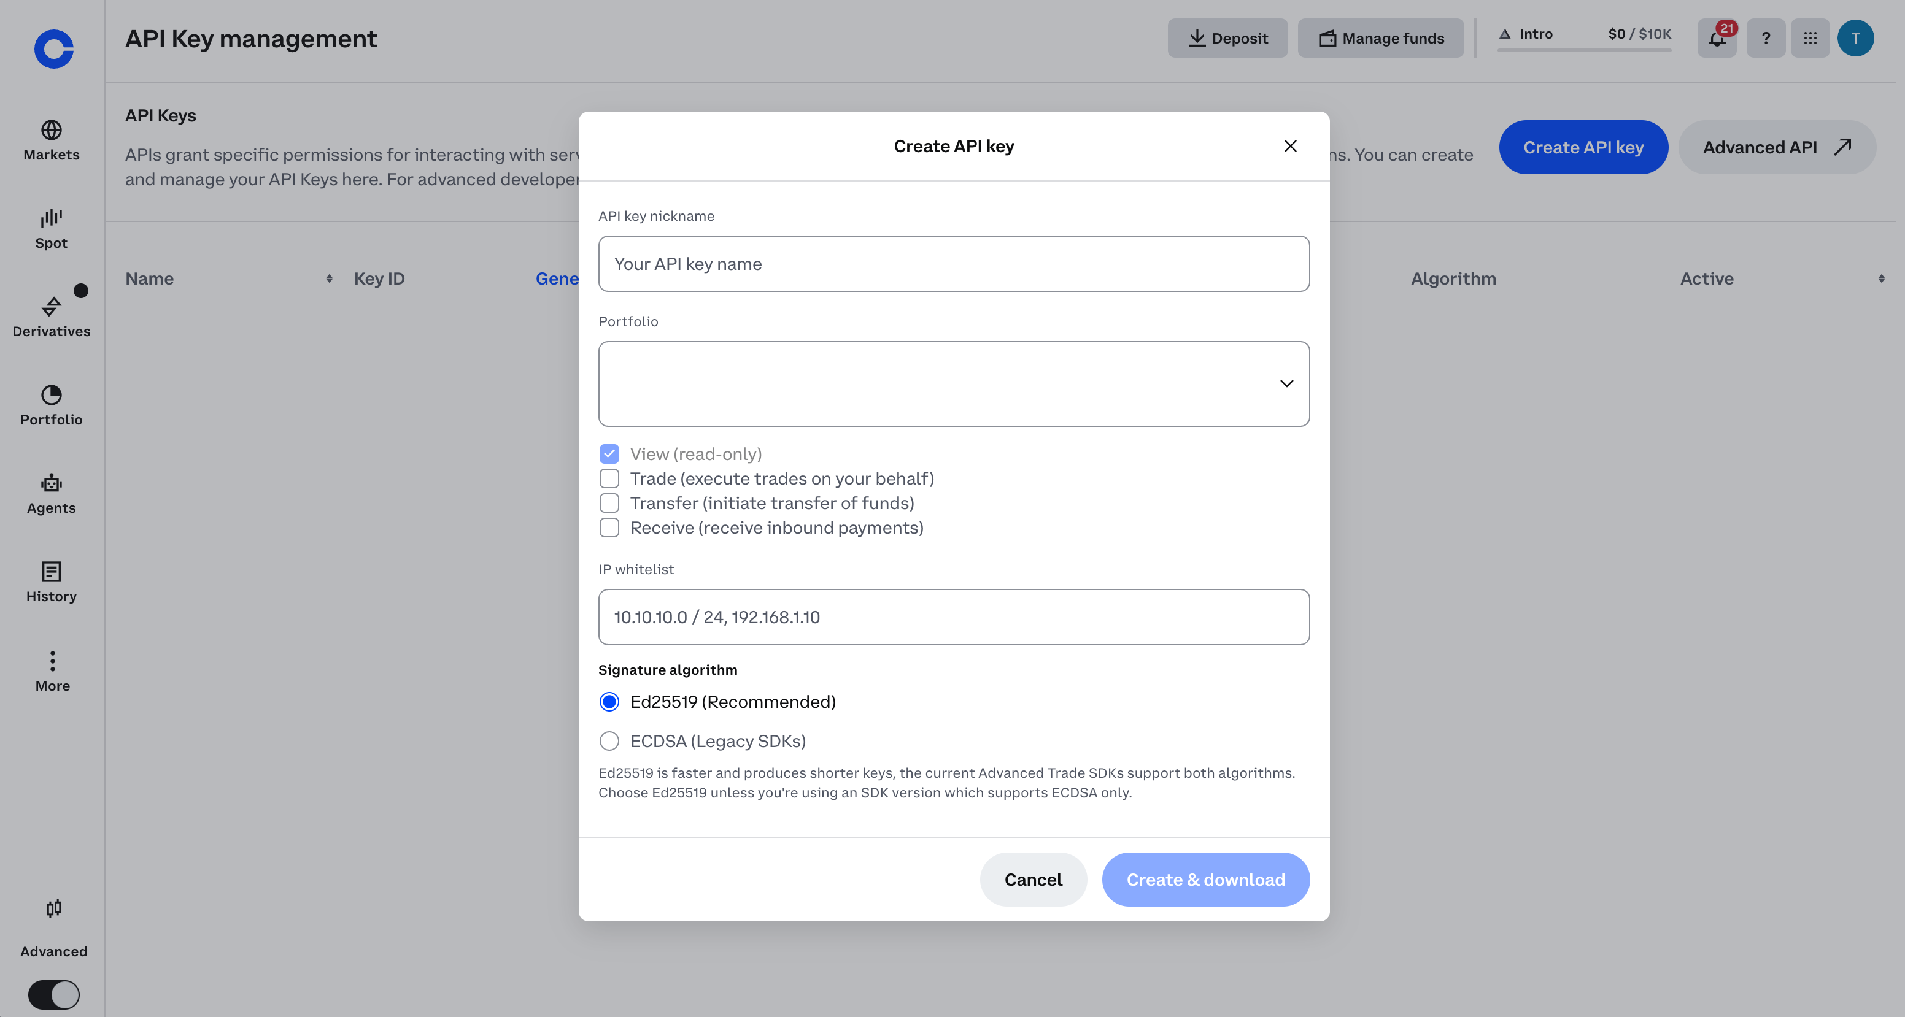Click the Name column header
The height and width of the screenshot is (1017, 1905).
149,278
